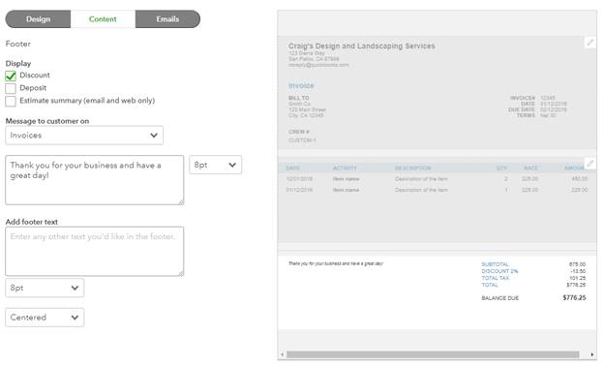Switch to the Emails tab
This screenshot has width=603, height=367.
coord(167,18)
